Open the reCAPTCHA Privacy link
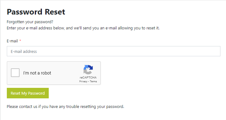The image size is (226, 120). (x=83, y=81)
